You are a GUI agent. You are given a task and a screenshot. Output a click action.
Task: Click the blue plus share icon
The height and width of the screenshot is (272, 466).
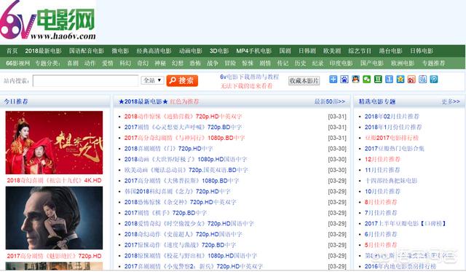coord(333,79)
